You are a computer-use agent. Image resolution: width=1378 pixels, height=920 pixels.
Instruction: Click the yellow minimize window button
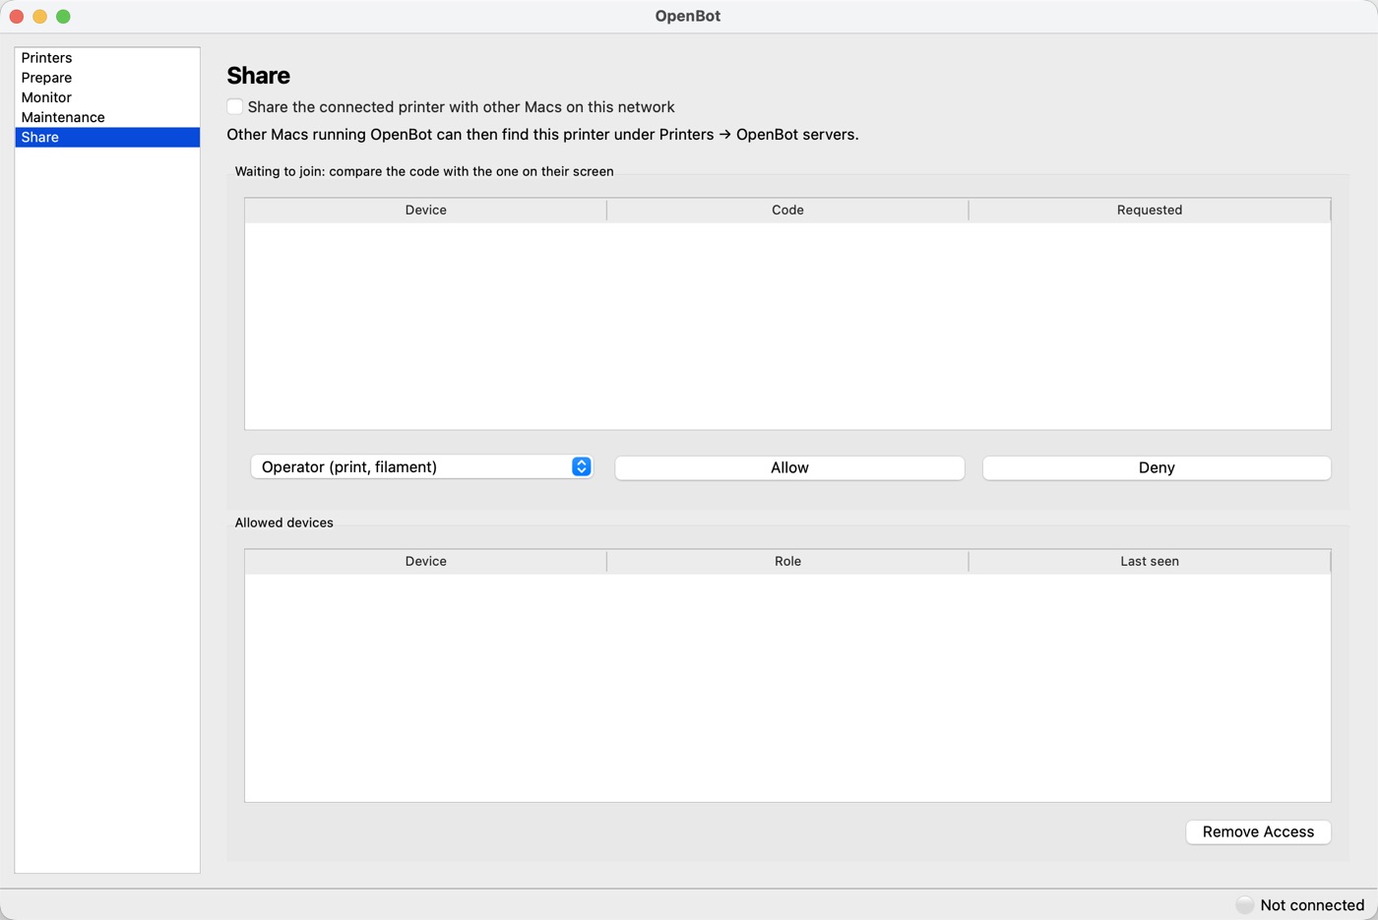39,17
